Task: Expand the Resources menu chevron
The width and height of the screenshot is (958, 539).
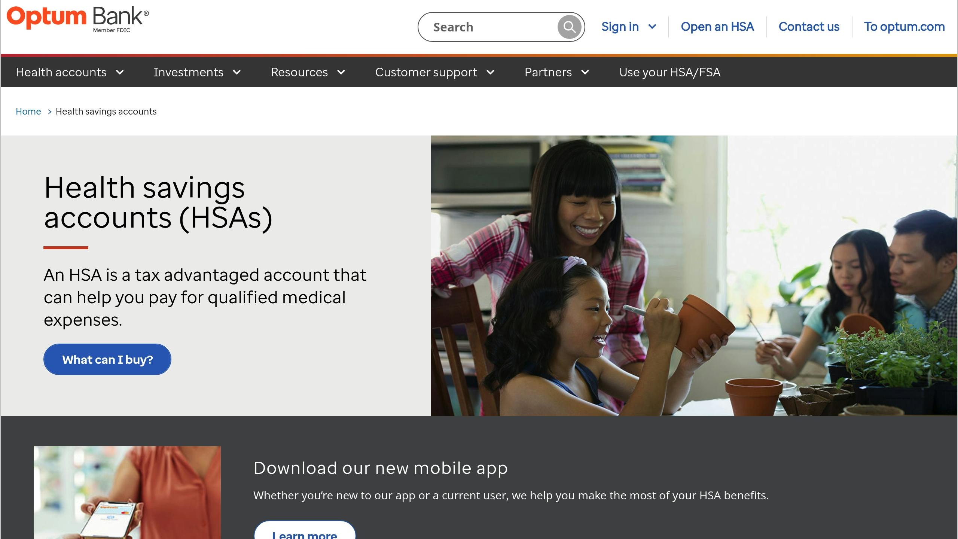Action: click(x=341, y=72)
